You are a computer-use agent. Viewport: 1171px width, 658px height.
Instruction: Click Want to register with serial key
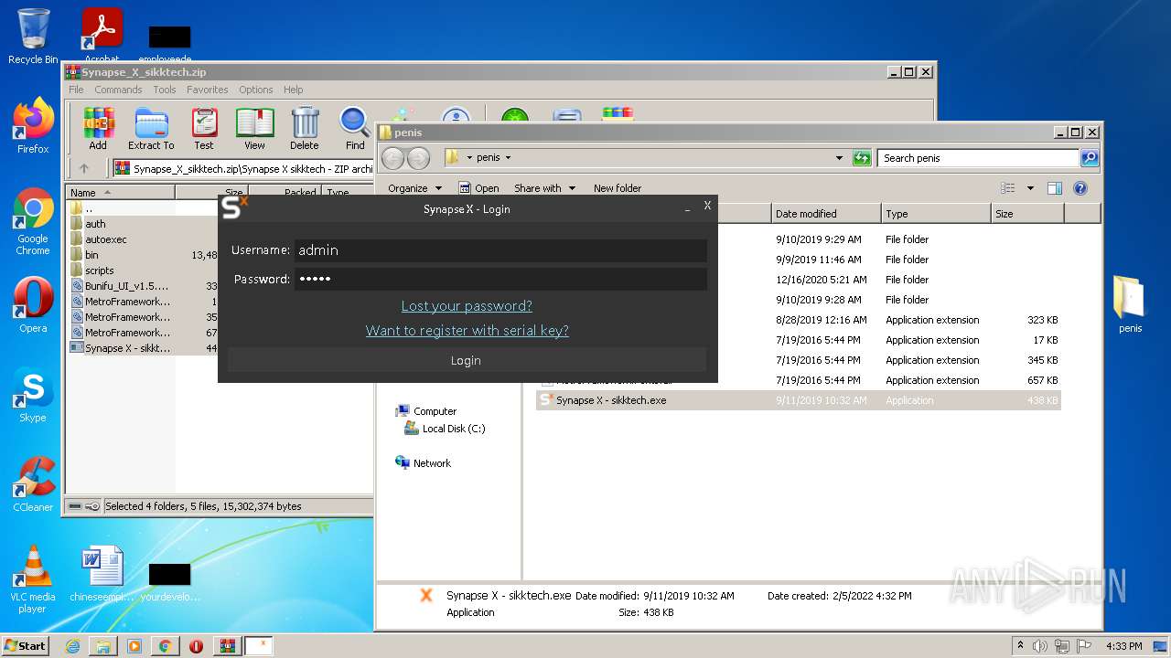(x=467, y=331)
